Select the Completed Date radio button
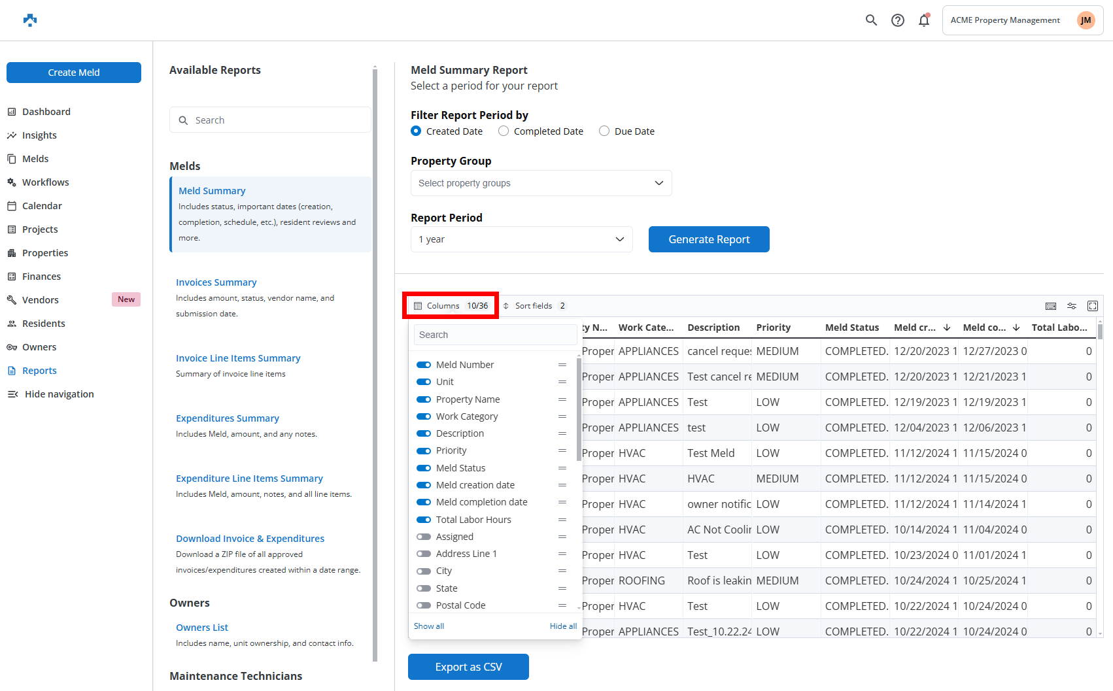 pyautogui.click(x=503, y=131)
